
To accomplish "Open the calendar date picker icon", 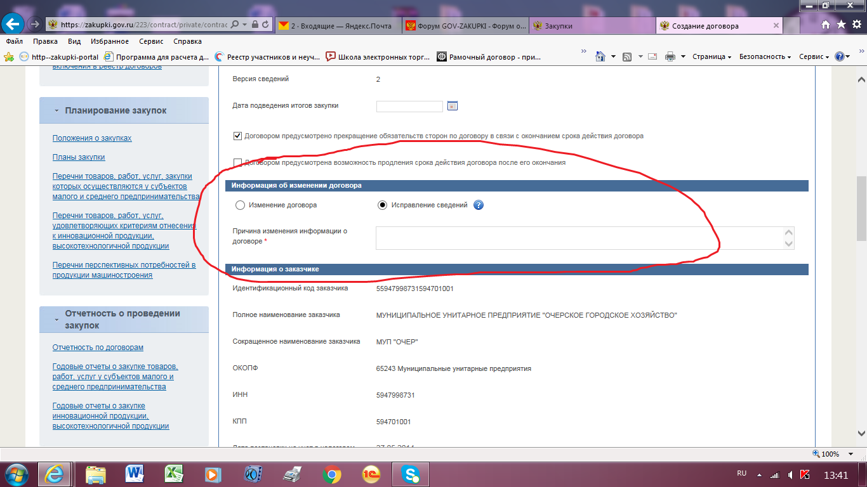I will 453,106.
